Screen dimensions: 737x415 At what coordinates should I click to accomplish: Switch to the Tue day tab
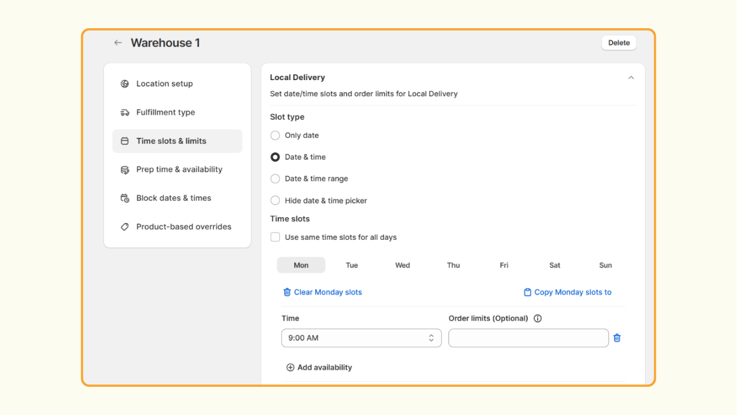pyautogui.click(x=352, y=265)
